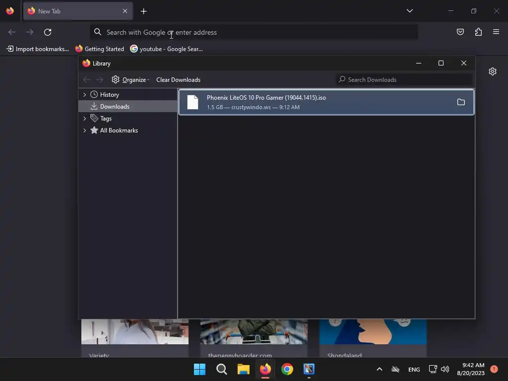
Task: Show hidden system tray icons
Action: point(380,369)
